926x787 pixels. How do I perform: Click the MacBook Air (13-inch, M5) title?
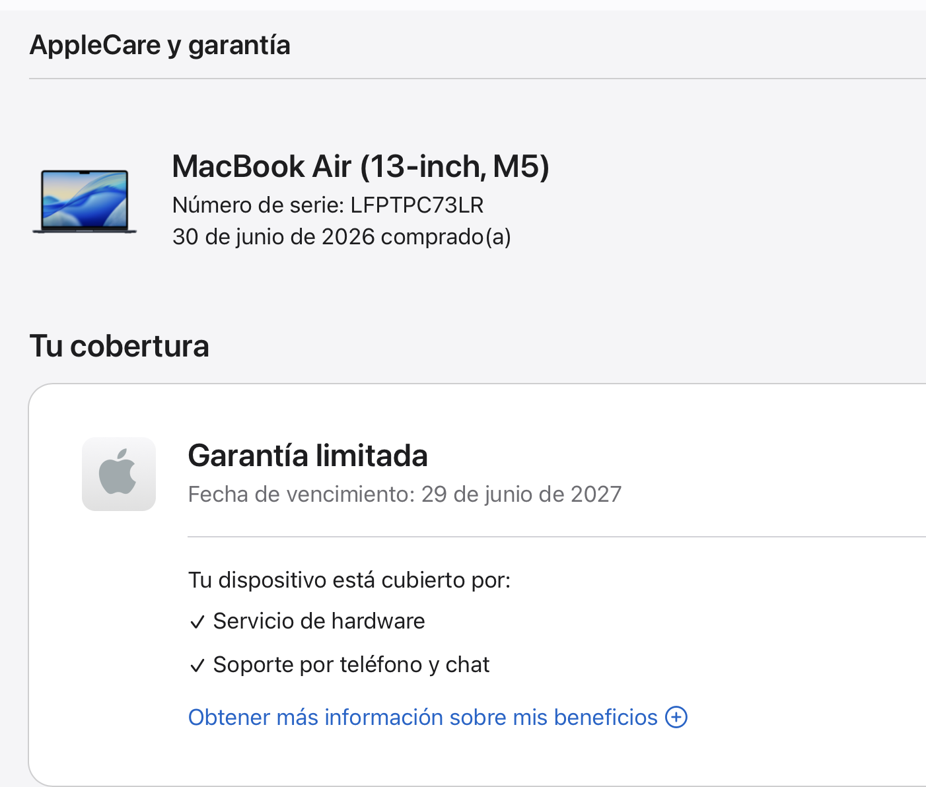[361, 166]
